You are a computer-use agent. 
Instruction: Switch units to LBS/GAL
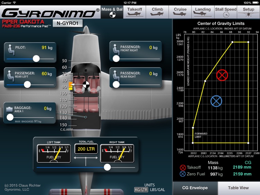[x=157, y=190]
